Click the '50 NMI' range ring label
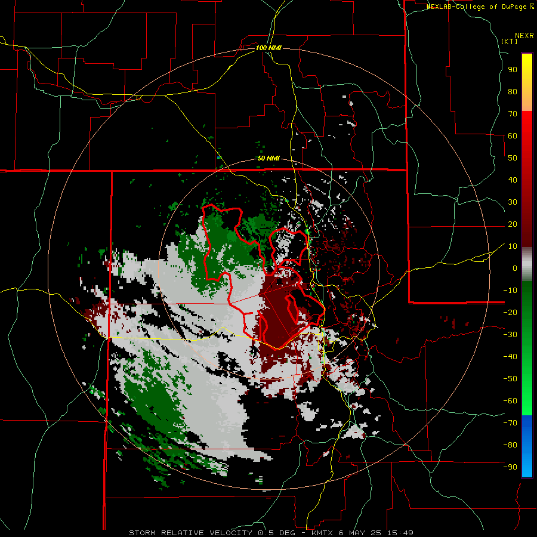 [268, 158]
